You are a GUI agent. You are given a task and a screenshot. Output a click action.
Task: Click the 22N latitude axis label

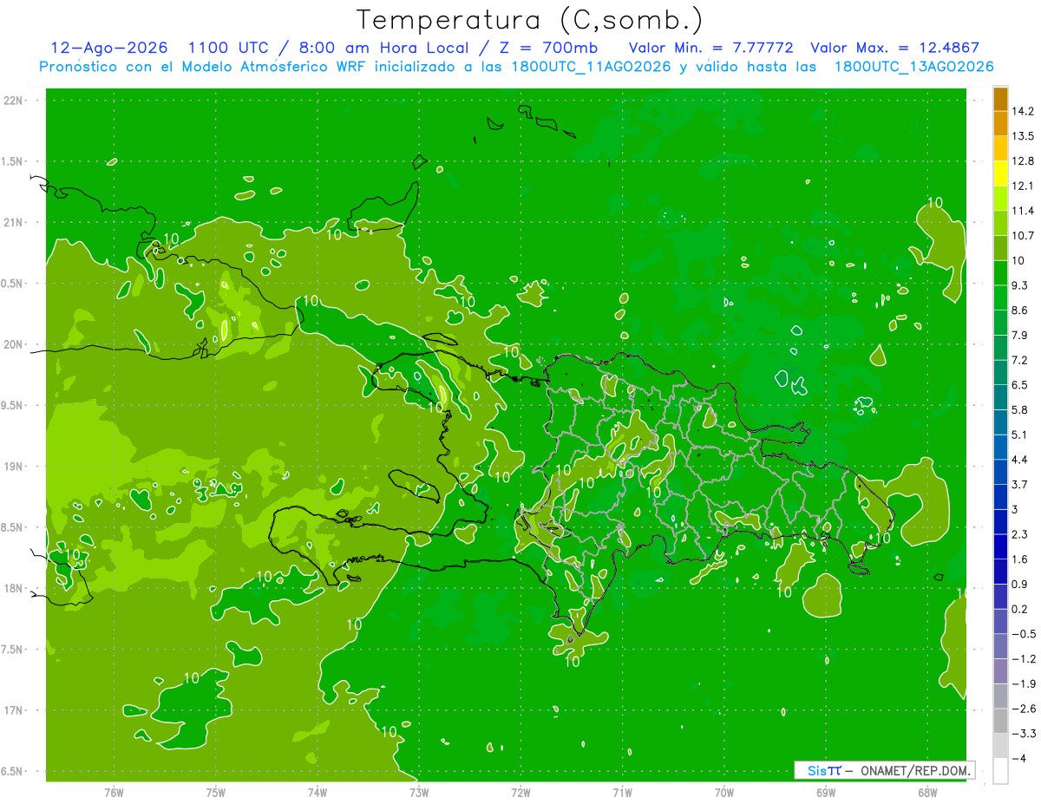pos(15,101)
